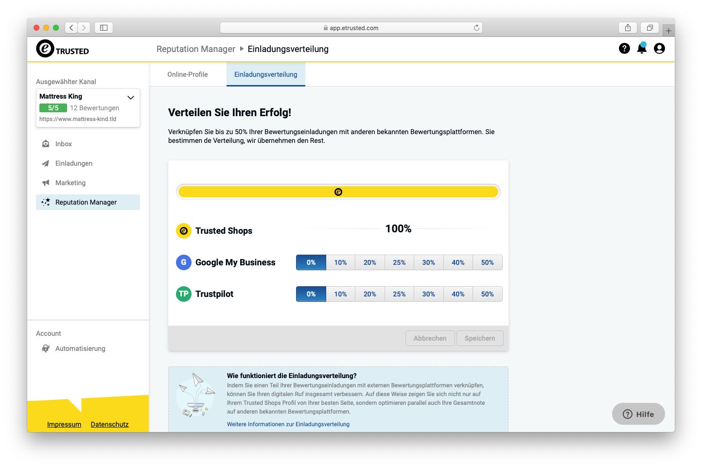702x468 pixels.
Task: Click the paper planes illustration
Action: tap(196, 396)
